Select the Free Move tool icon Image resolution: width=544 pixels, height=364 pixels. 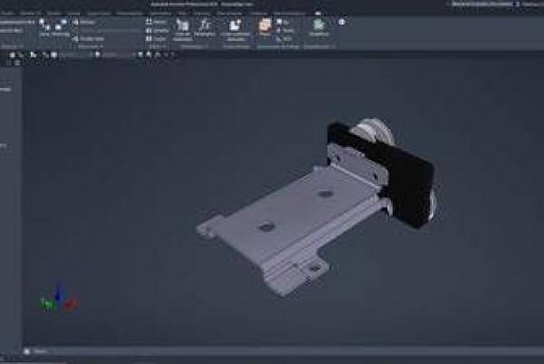[44, 27]
